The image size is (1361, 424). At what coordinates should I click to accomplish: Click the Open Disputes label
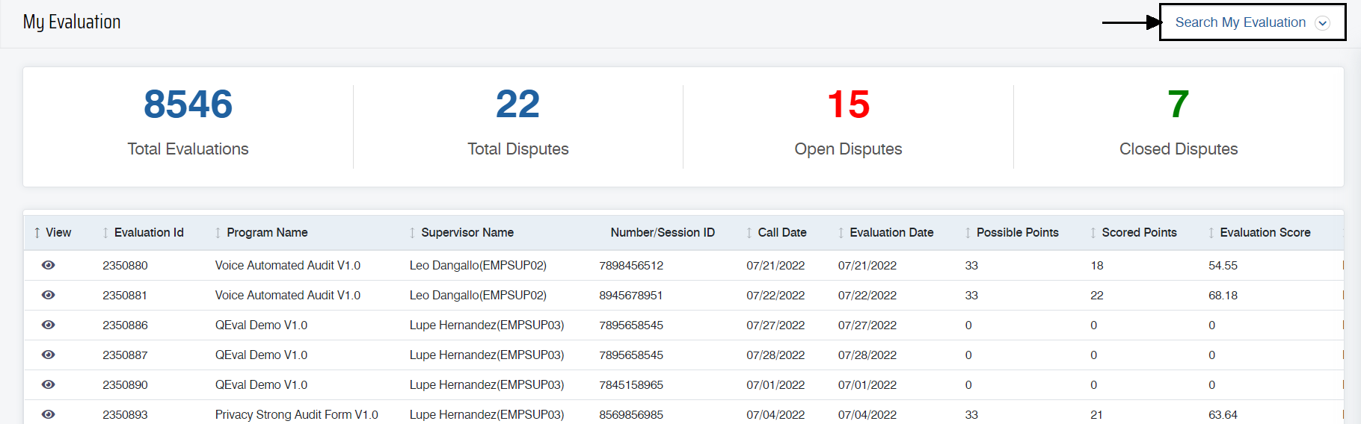(x=848, y=149)
